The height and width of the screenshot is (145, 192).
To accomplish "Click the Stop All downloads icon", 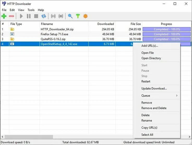I will tap(61, 16).
